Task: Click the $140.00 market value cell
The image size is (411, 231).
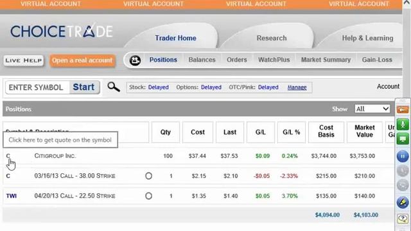Action: (365, 196)
